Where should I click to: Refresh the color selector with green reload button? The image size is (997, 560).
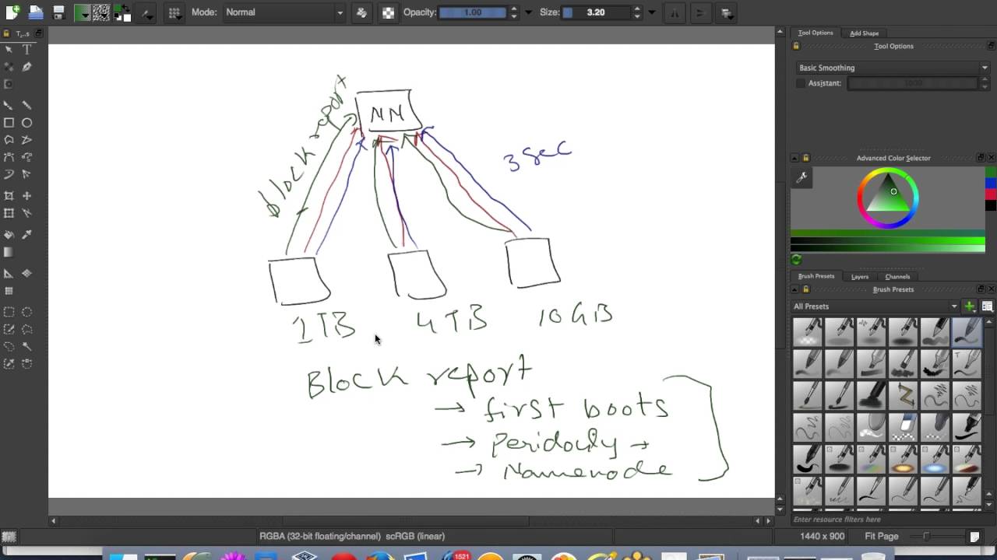796,260
